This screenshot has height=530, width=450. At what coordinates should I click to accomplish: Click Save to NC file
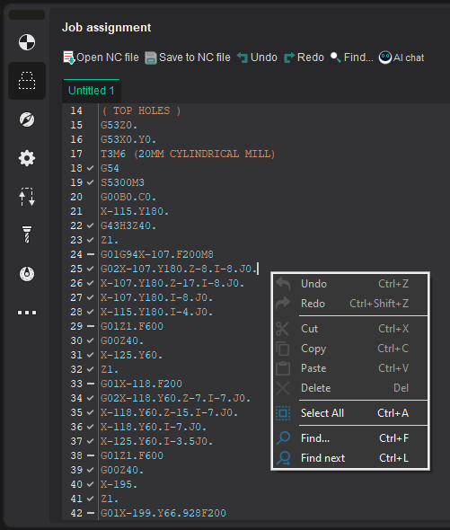[x=188, y=57]
